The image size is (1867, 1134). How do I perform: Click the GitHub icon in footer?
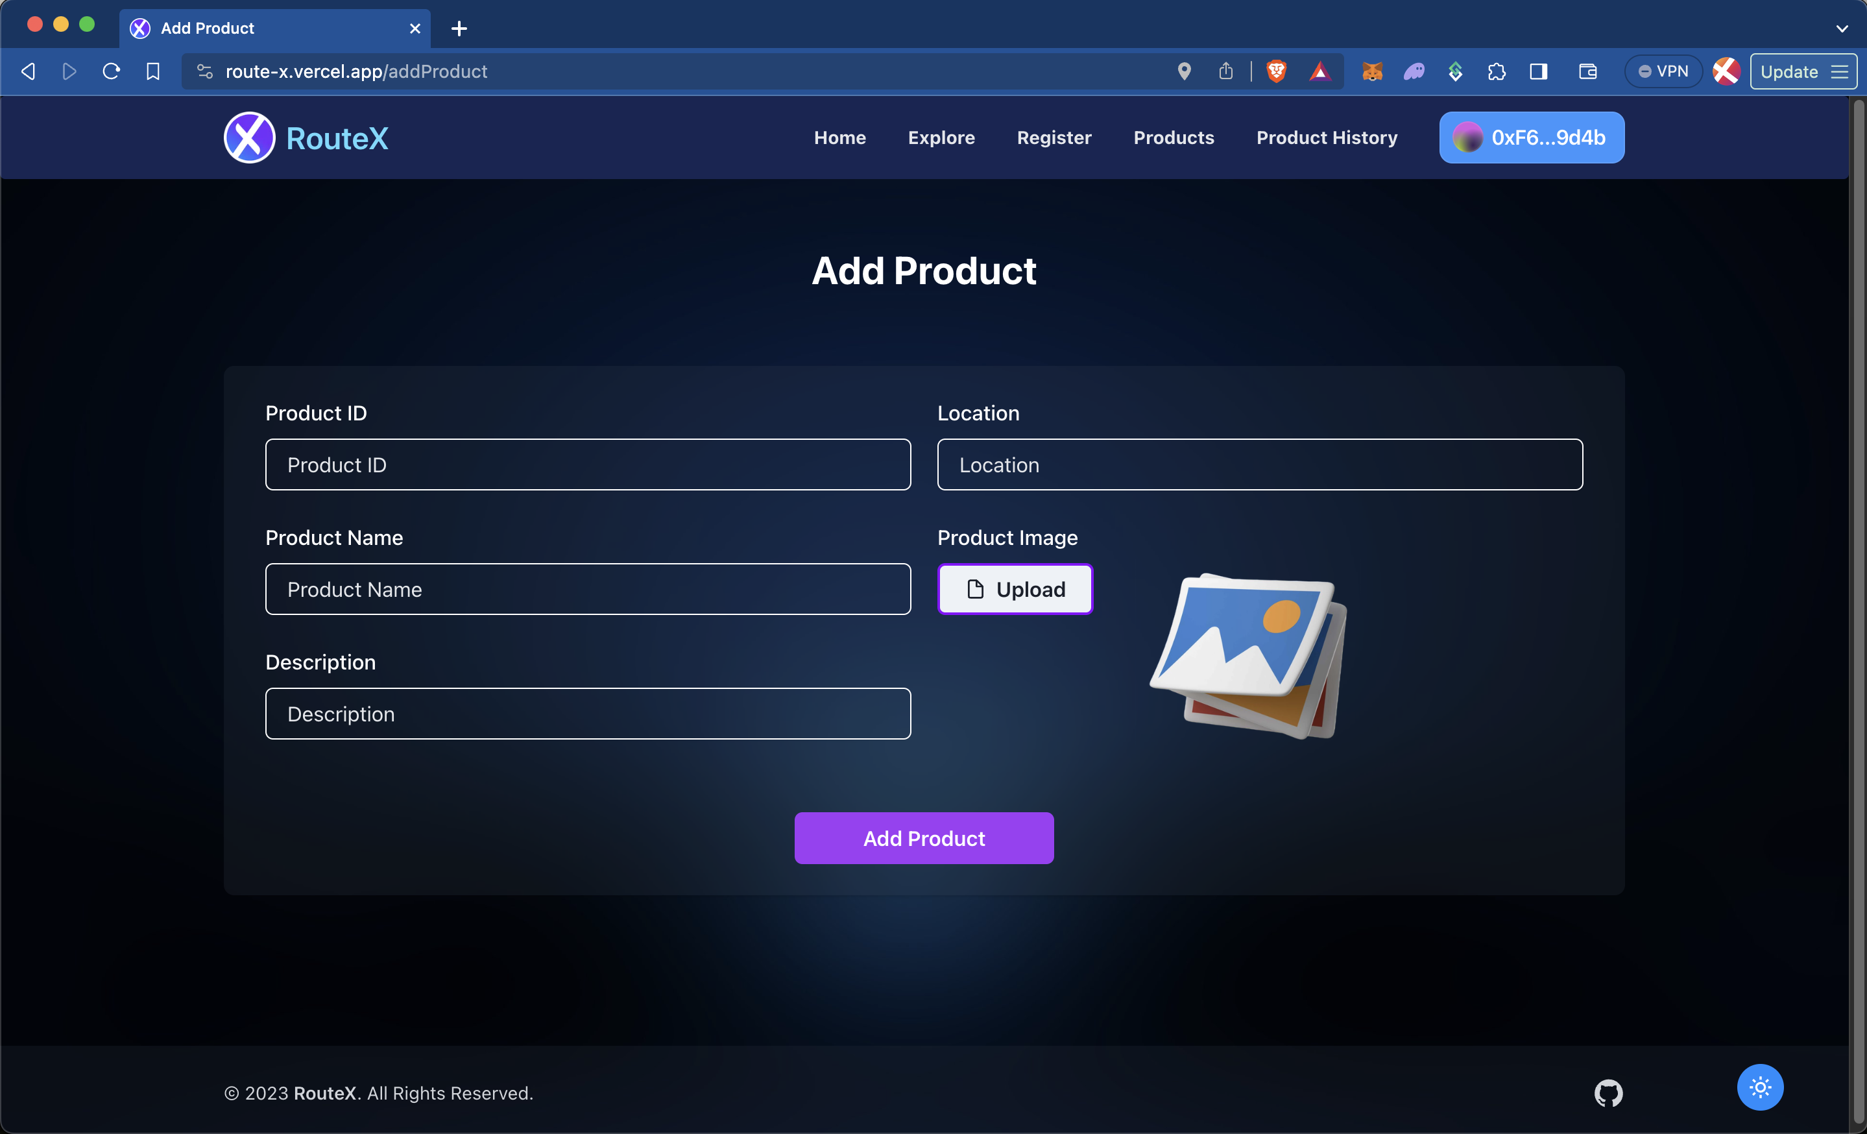1608,1092
